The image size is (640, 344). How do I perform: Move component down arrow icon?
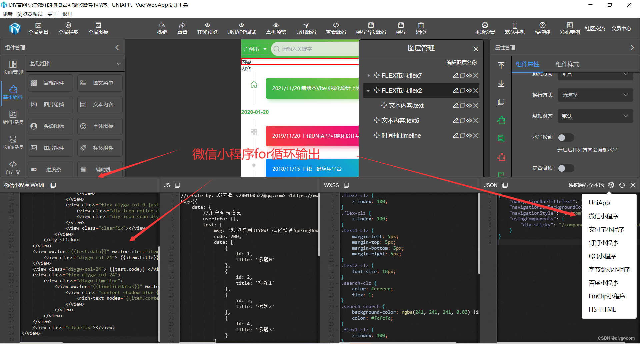click(x=501, y=84)
